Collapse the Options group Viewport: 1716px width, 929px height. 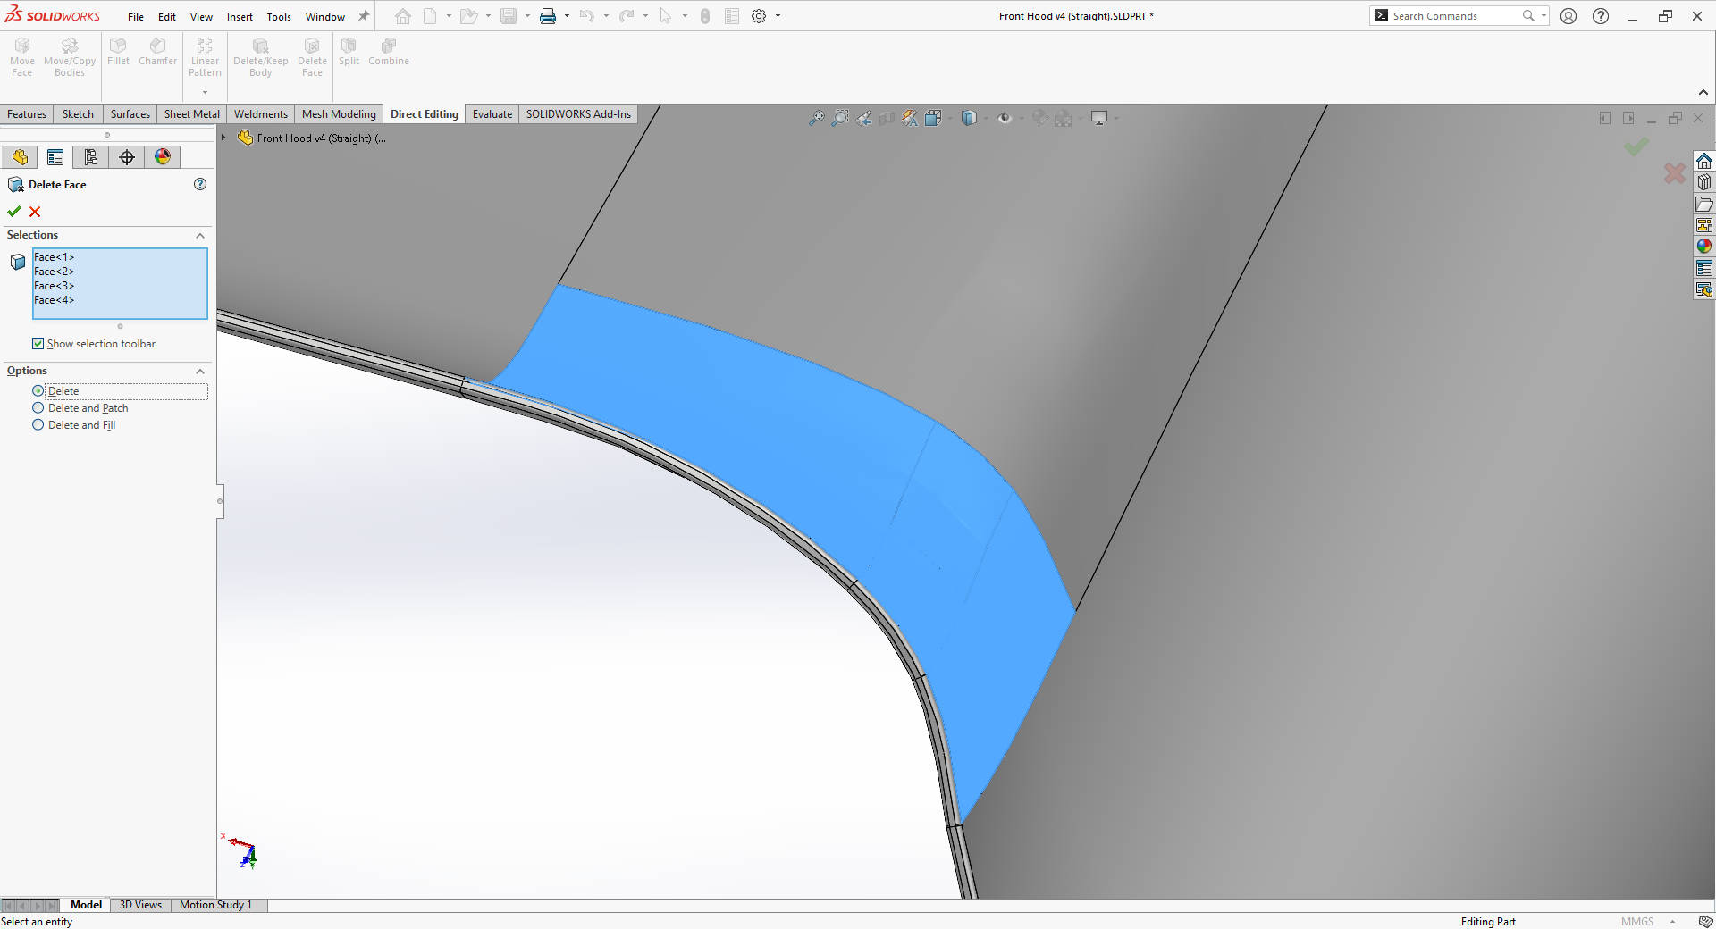click(200, 372)
